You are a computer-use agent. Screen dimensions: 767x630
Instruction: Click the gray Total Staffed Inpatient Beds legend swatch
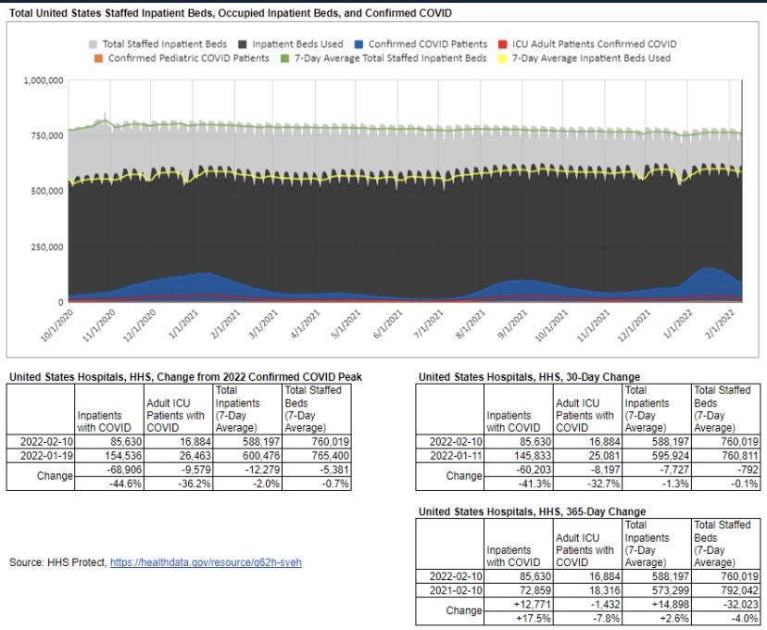[x=94, y=44]
